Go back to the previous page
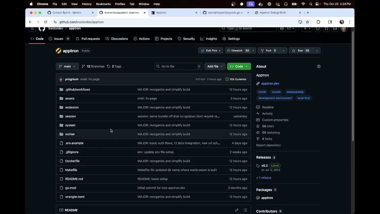This screenshot has width=380, height=214. [x=30, y=22]
